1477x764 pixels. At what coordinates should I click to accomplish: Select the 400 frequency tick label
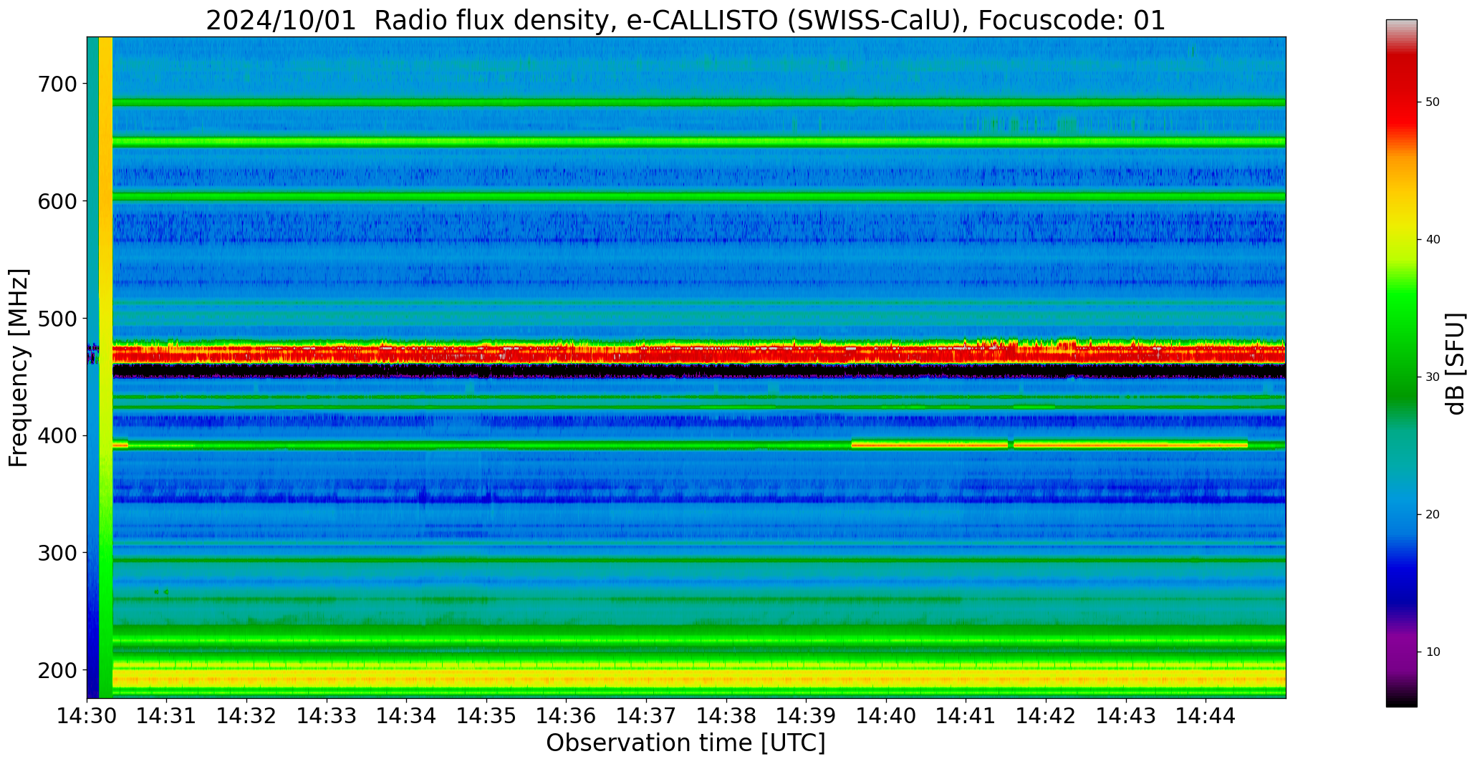pyautogui.click(x=57, y=435)
